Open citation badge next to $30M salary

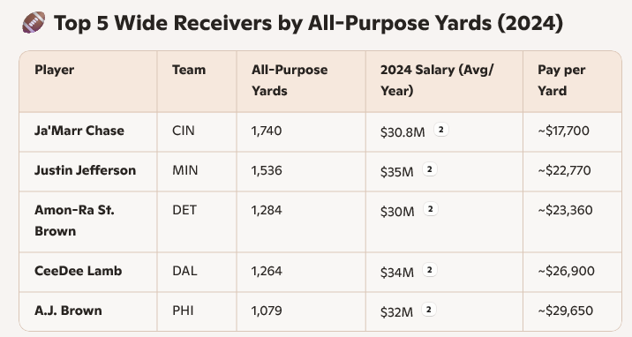click(431, 209)
